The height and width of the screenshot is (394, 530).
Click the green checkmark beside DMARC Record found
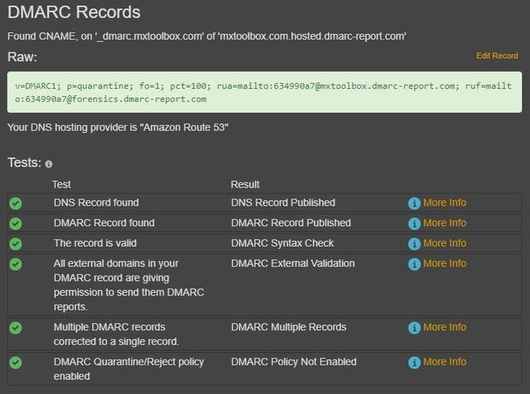point(16,223)
